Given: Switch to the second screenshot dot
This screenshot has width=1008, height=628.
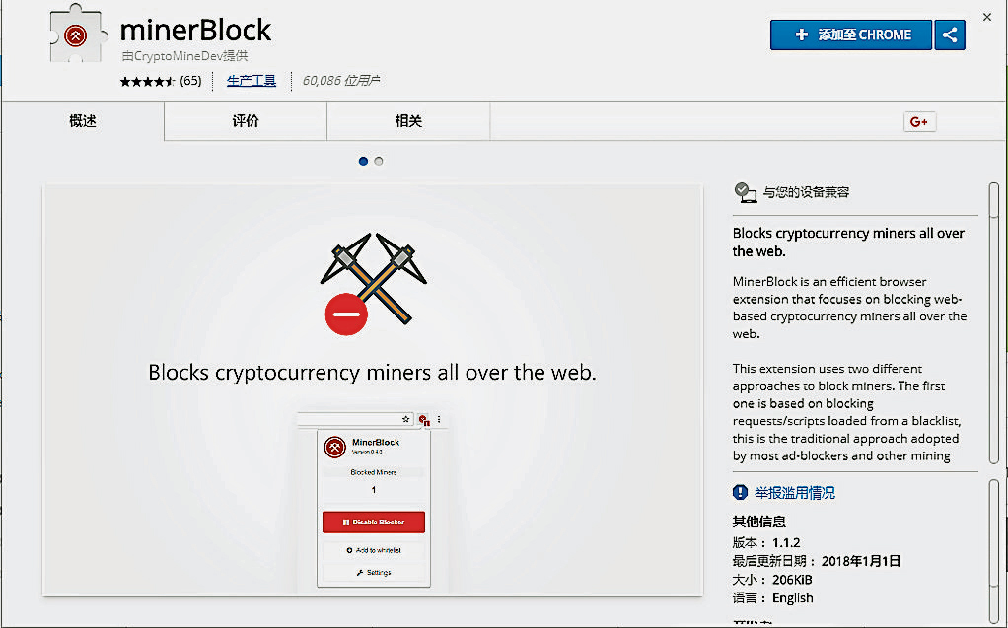Looking at the screenshot, I should point(379,161).
